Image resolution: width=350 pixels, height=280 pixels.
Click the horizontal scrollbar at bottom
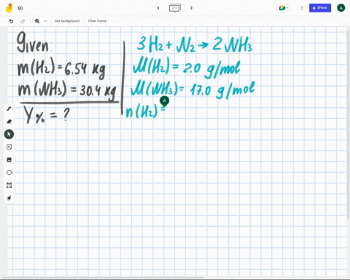click(103, 277)
